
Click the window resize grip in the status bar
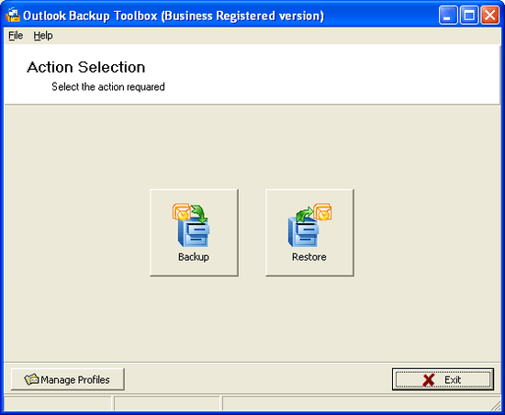click(x=496, y=405)
